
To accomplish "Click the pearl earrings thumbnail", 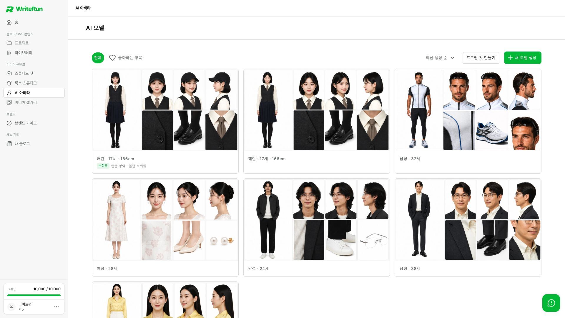I will coord(222,240).
